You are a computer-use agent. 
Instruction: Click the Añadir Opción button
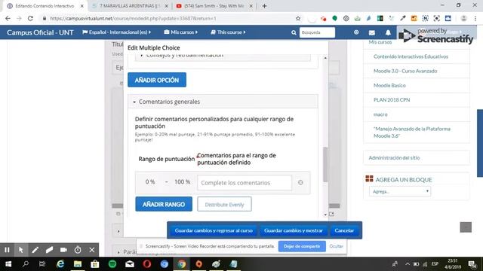(157, 80)
